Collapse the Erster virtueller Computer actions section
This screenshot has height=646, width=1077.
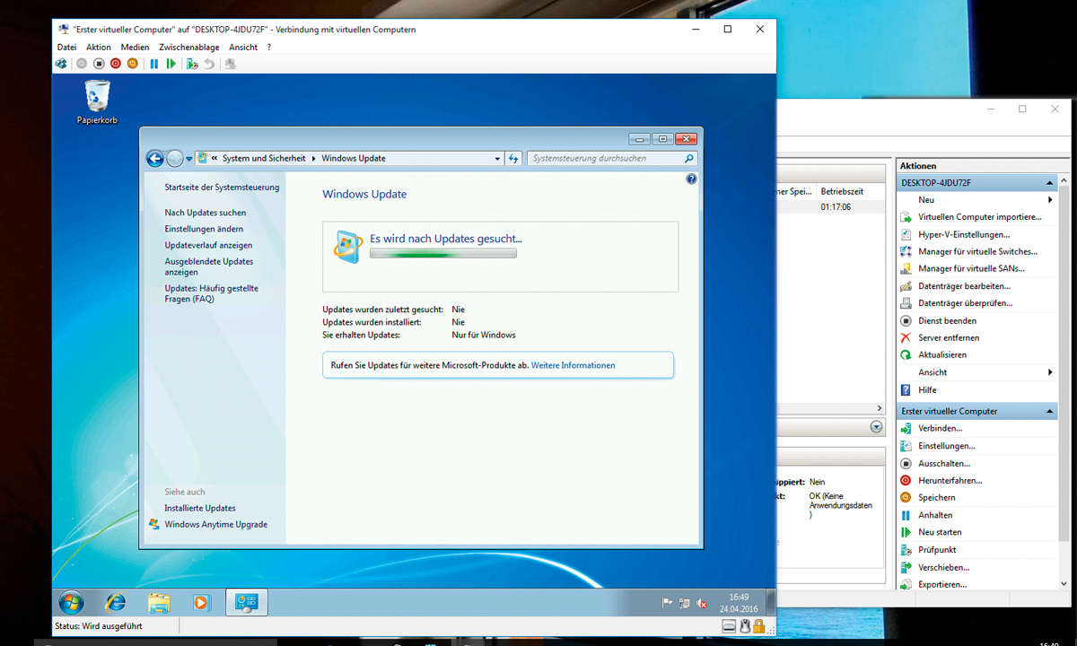(1049, 411)
